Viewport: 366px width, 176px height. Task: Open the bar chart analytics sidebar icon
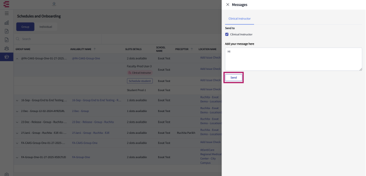tap(6, 23)
